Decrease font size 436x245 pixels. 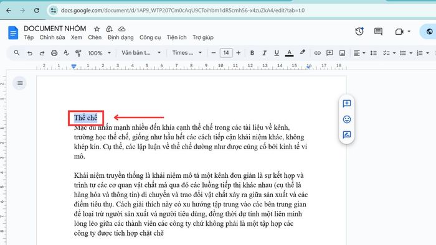(x=213, y=53)
